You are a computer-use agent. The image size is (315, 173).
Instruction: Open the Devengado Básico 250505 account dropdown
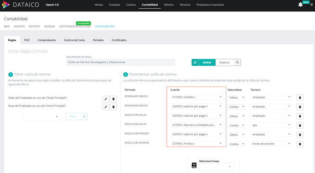(196, 106)
